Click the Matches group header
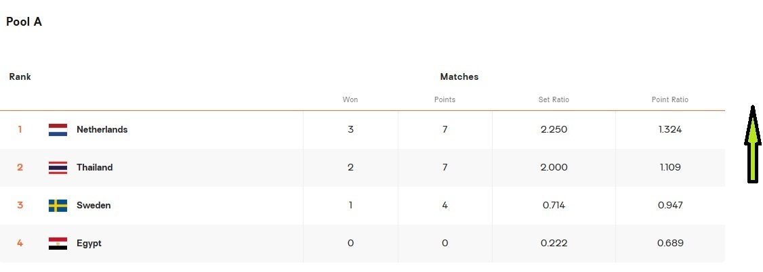The height and width of the screenshot is (272, 763). [x=459, y=77]
